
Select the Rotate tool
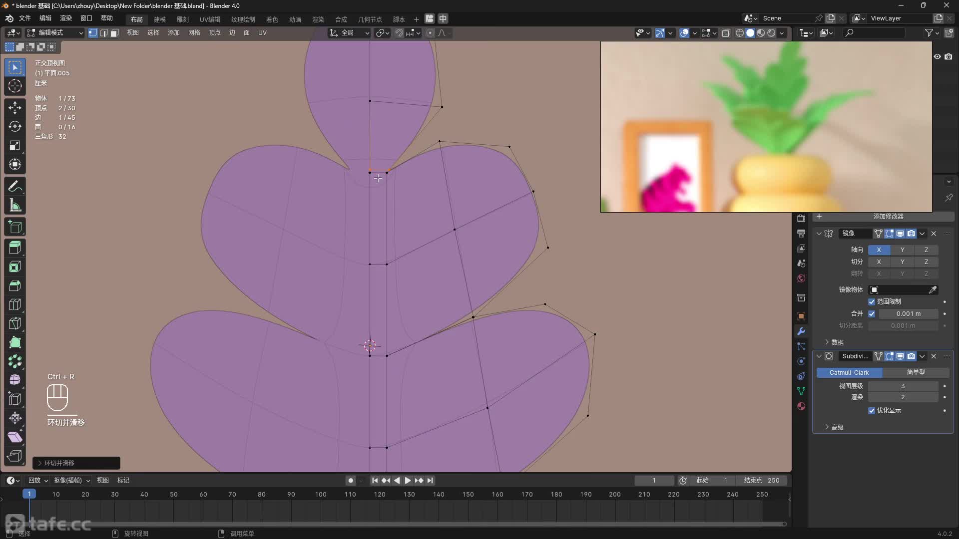click(x=15, y=126)
